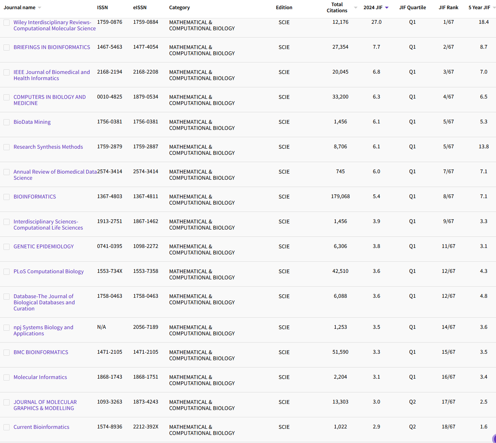The width and height of the screenshot is (496, 443).
Task: Click the JIF Rank column header
Action: 448,8
